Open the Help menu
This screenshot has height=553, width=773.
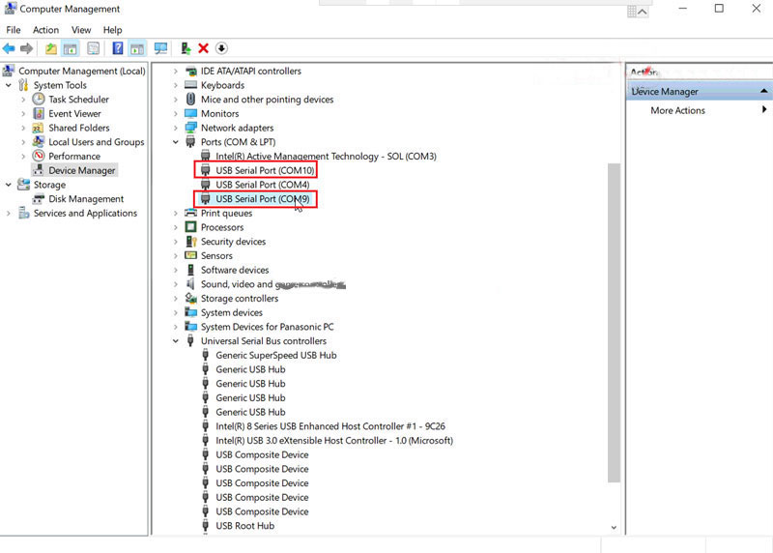pyautogui.click(x=112, y=30)
